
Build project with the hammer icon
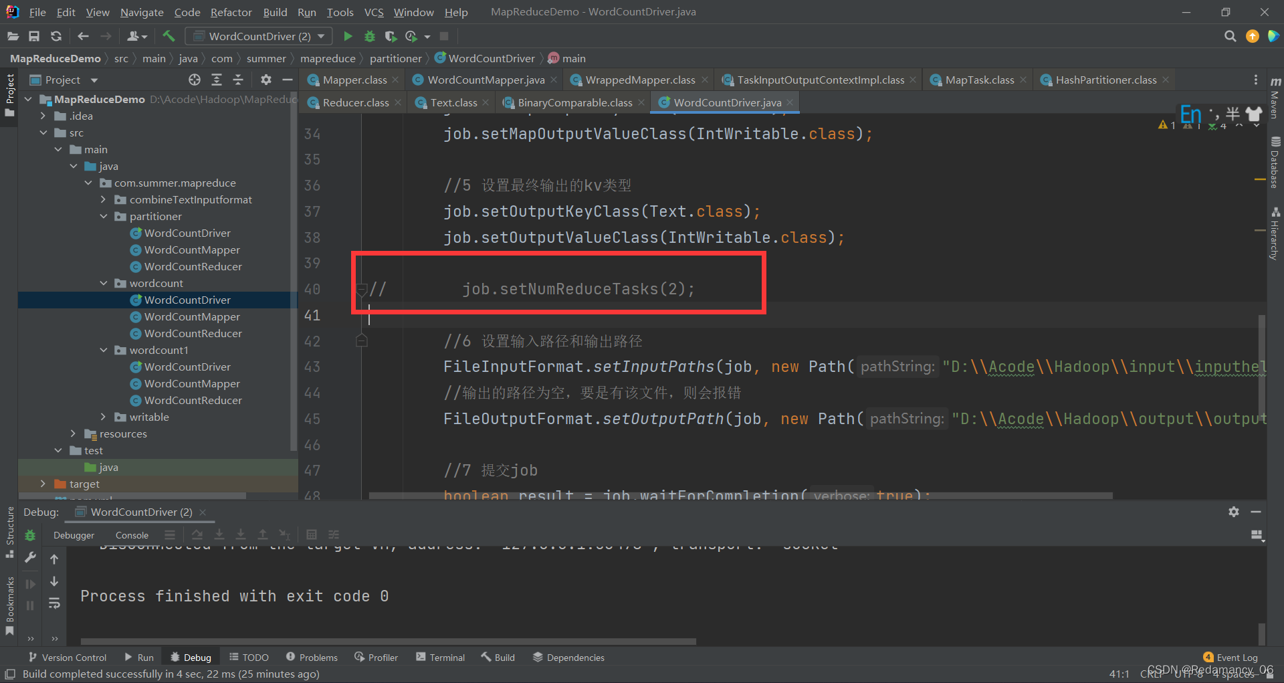pyautogui.click(x=169, y=36)
